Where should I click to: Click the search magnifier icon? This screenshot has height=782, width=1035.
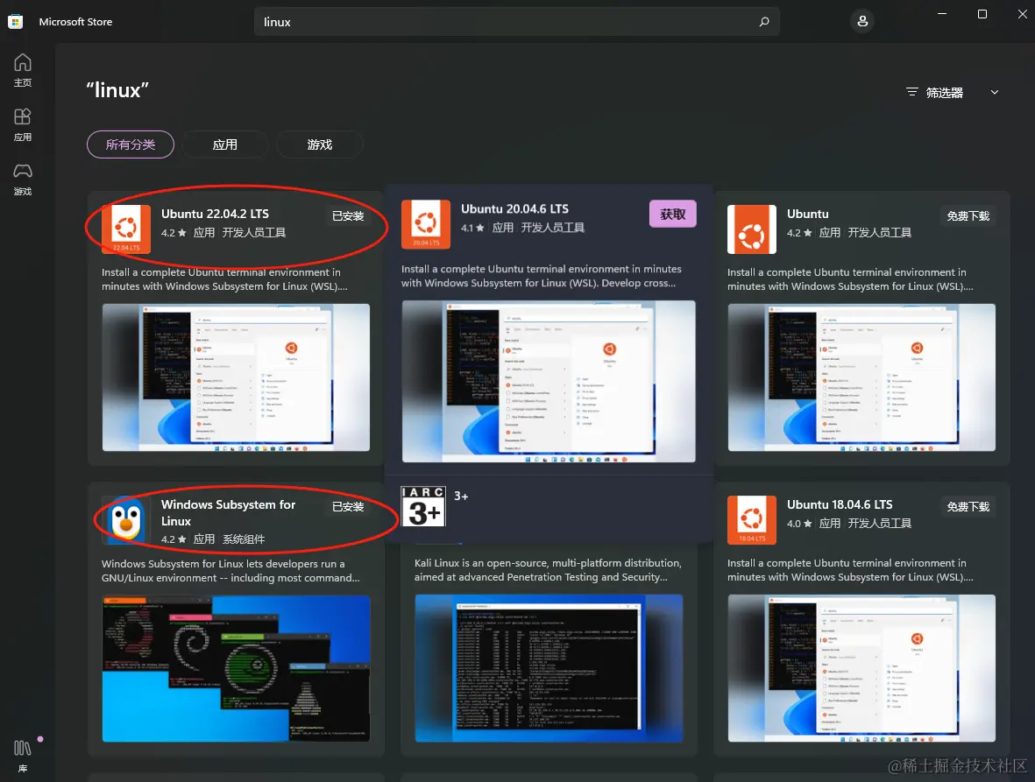tap(763, 22)
